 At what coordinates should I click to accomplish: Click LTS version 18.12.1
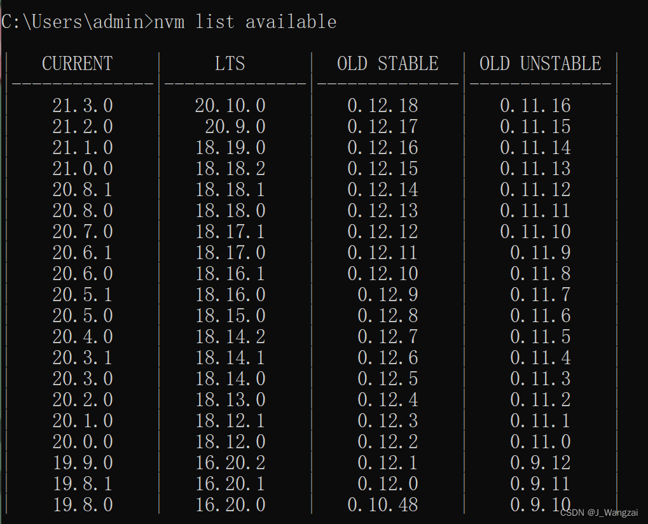(x=230, y=420)
